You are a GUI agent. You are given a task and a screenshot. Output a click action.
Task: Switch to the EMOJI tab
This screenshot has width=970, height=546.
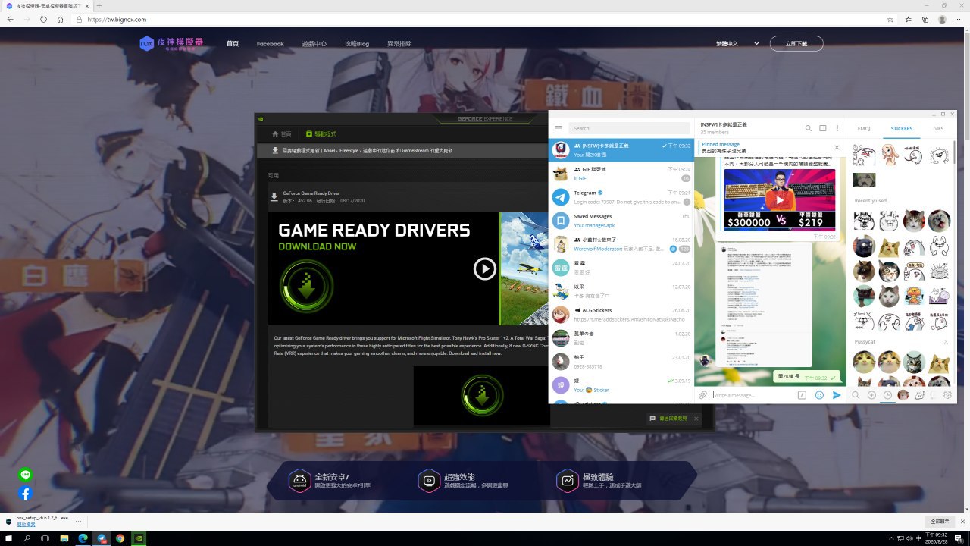(865, 129)
